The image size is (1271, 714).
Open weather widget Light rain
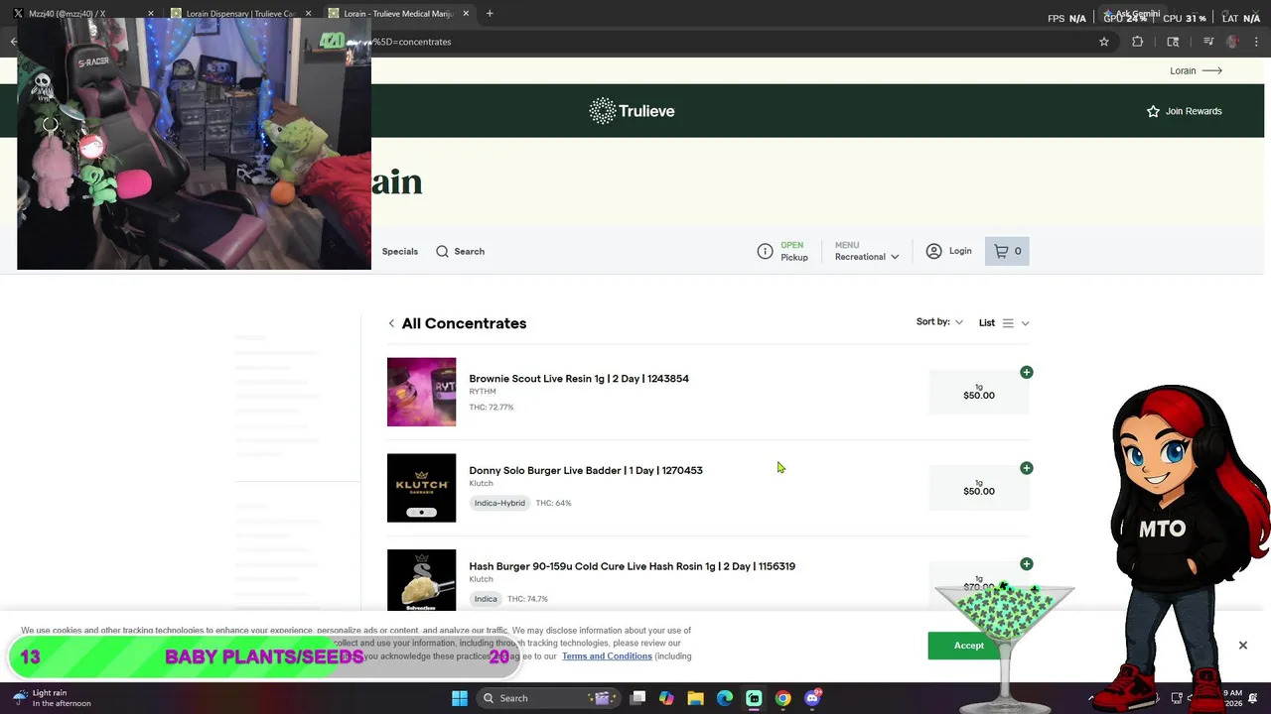point(50,698)
